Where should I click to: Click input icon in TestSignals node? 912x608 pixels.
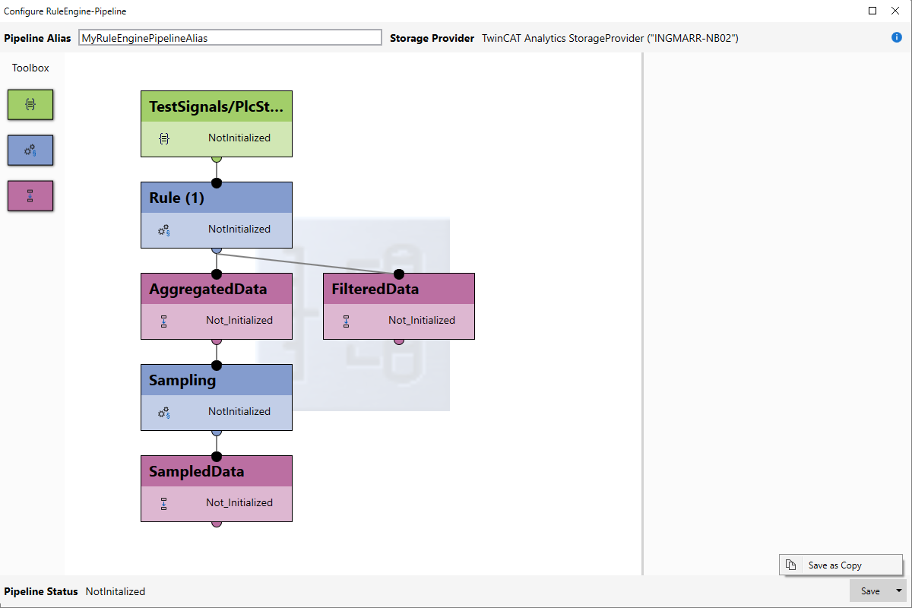tap(163, 138)
